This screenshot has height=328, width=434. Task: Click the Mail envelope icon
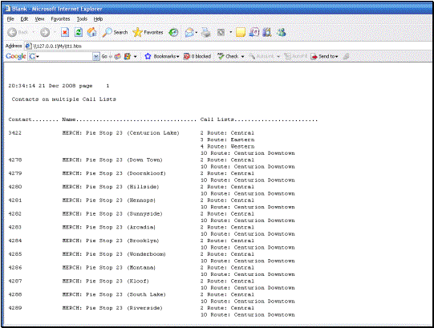(189, 32)
